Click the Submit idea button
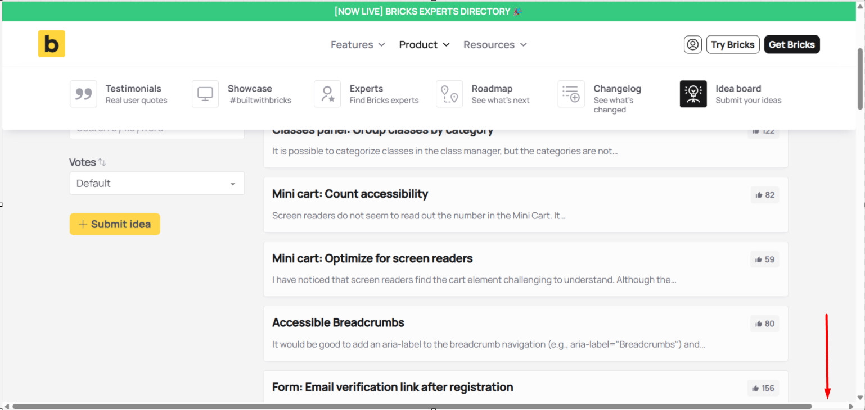The width and height of the screenshot is (865, 410). coord(115,224)
